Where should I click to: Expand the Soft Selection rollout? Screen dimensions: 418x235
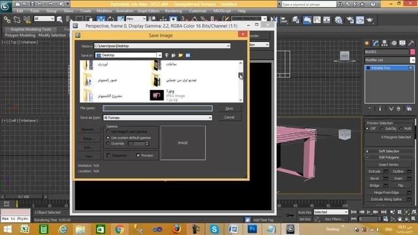(389, 151)
